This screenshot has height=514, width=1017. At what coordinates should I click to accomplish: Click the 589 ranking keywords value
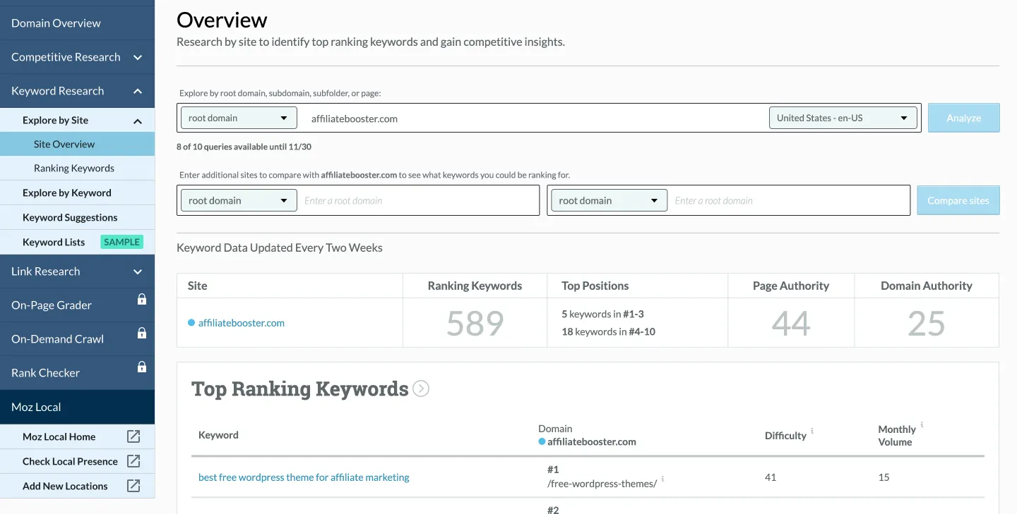tap(475, 323)
